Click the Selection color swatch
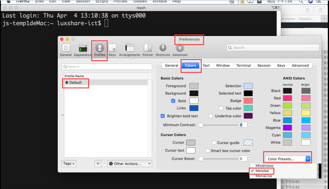The image size is (329, 189). (248, 86)
